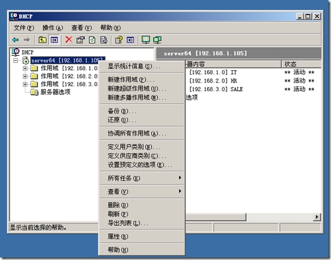
Task: Collapse the server64 tree node
Action: 15,60
